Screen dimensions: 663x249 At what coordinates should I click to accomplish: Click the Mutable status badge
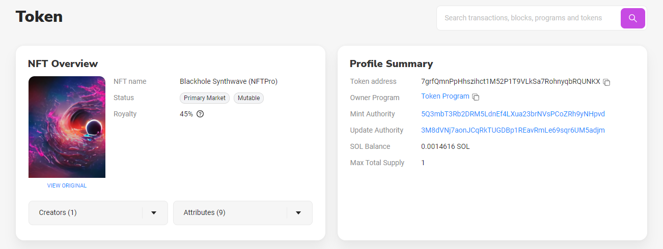pos(248,98)
